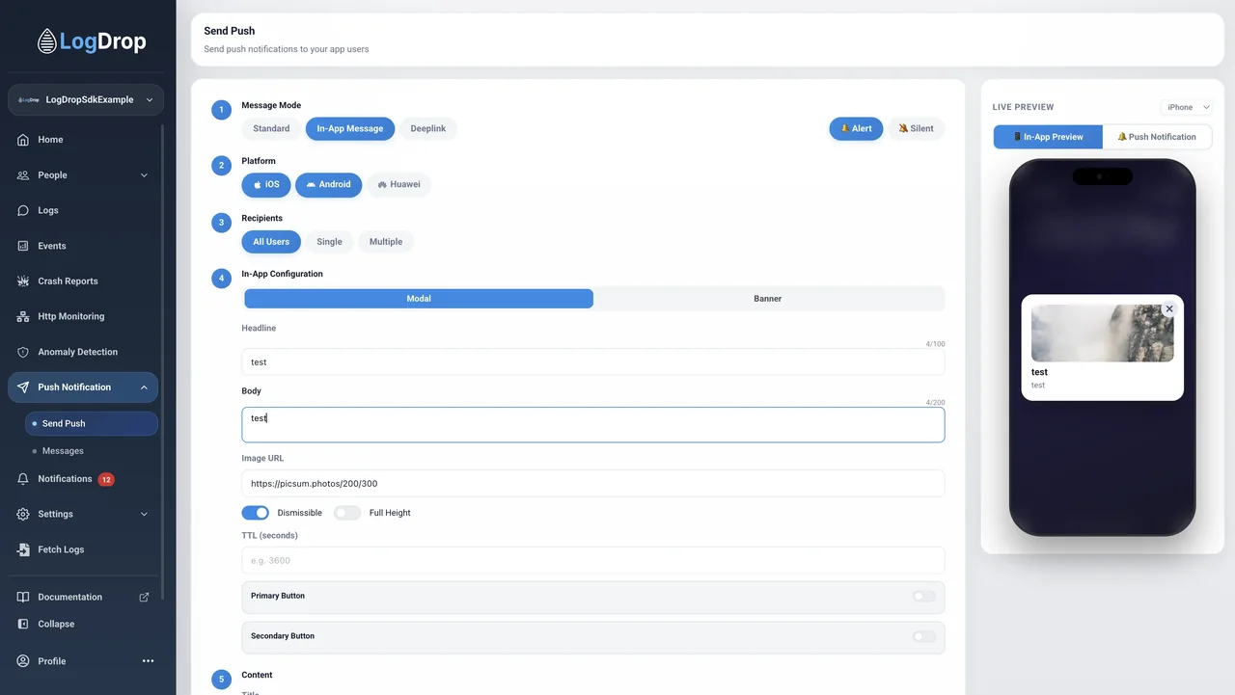Click the Profile avatar icon
The image size is (1235, 695).
click(x=23, y=661)
